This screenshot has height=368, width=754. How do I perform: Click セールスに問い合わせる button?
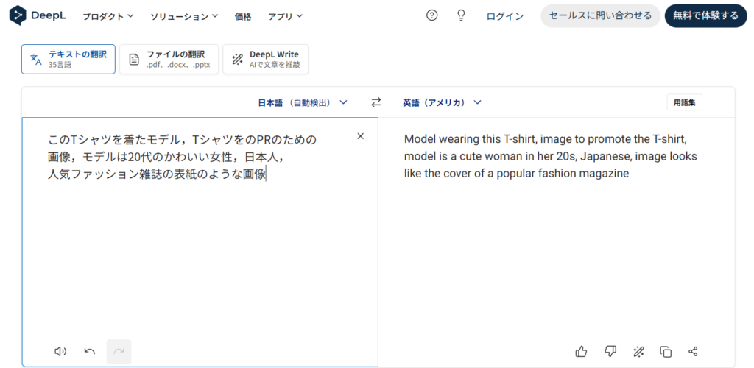coord(600,15)
